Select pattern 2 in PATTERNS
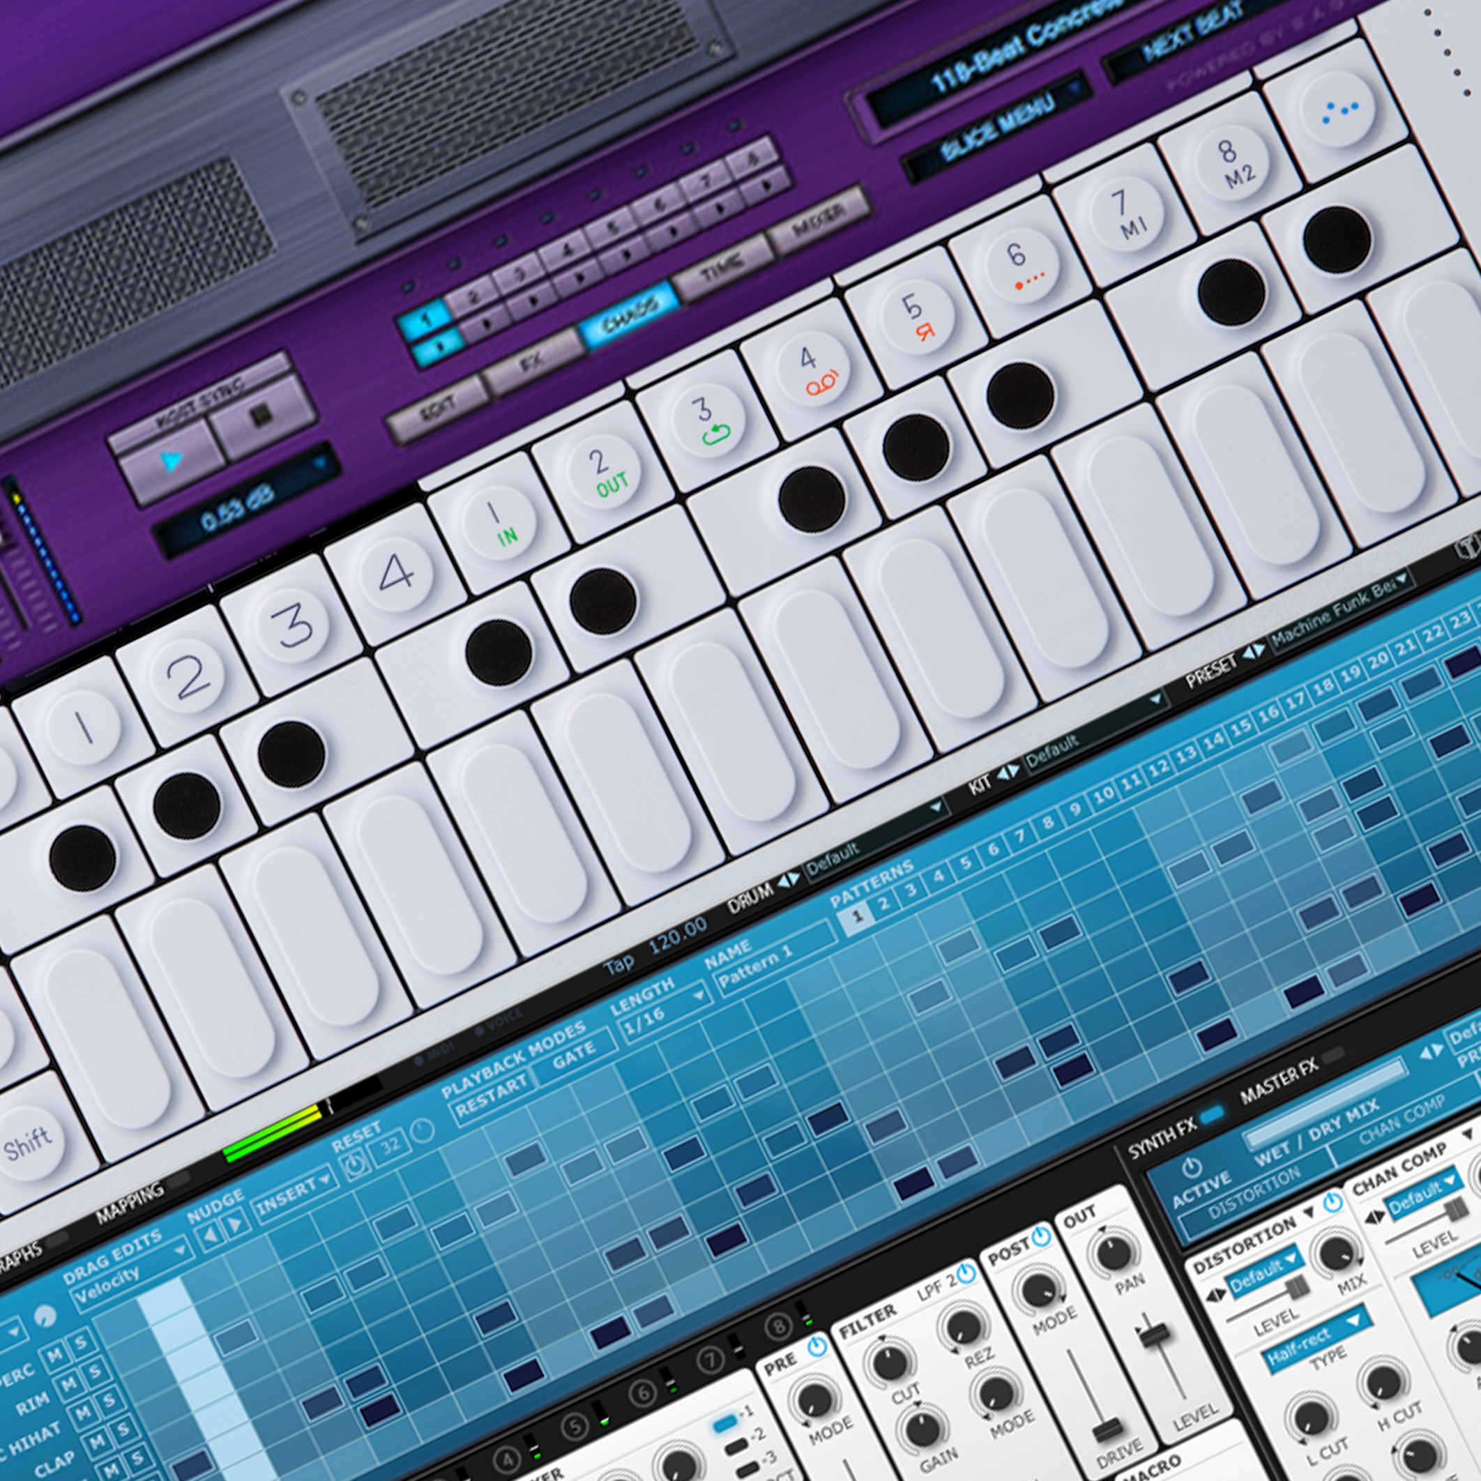 pos(884,902)
